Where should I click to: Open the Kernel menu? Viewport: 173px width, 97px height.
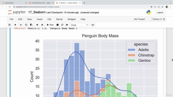59,19
